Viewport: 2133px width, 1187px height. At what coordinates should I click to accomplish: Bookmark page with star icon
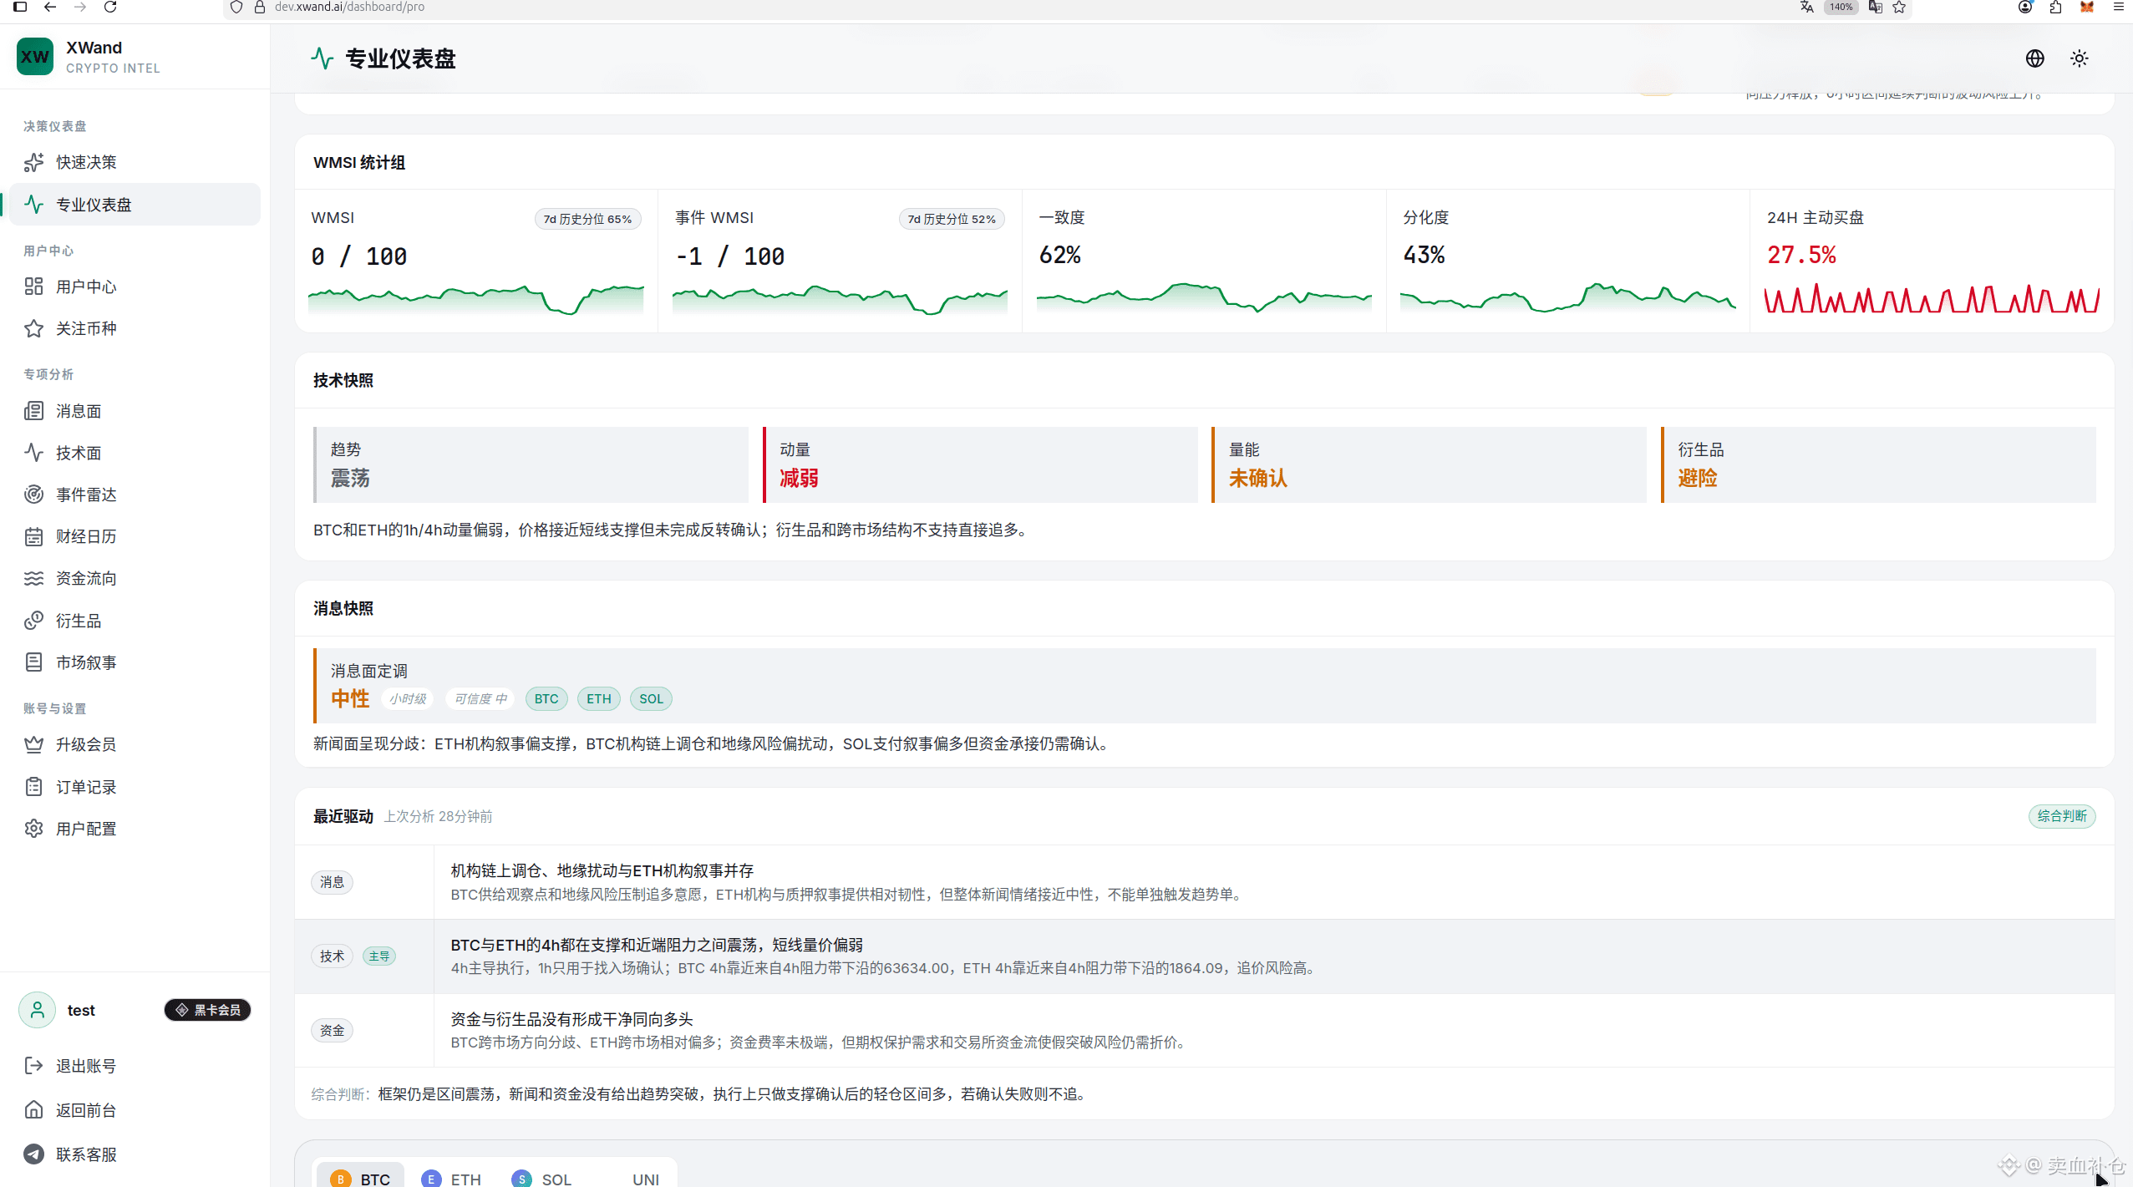(1899, 7)
